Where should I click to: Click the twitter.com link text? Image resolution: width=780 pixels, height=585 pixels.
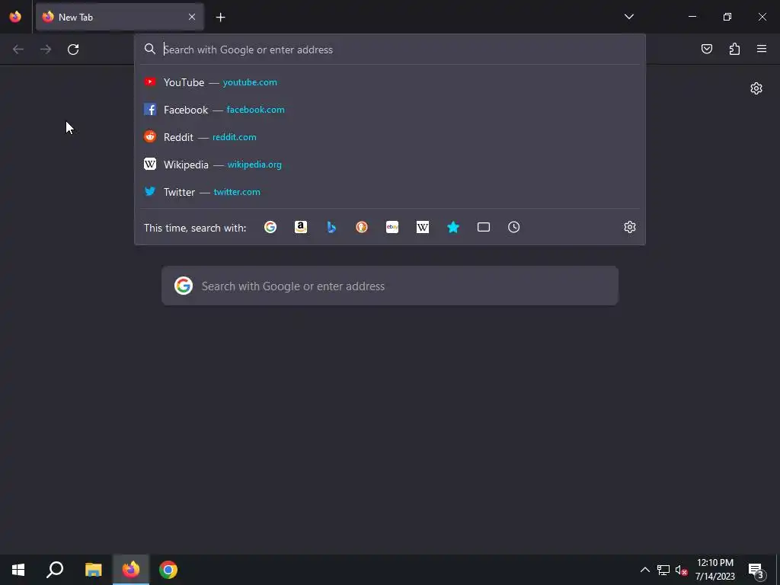[237, 191]
